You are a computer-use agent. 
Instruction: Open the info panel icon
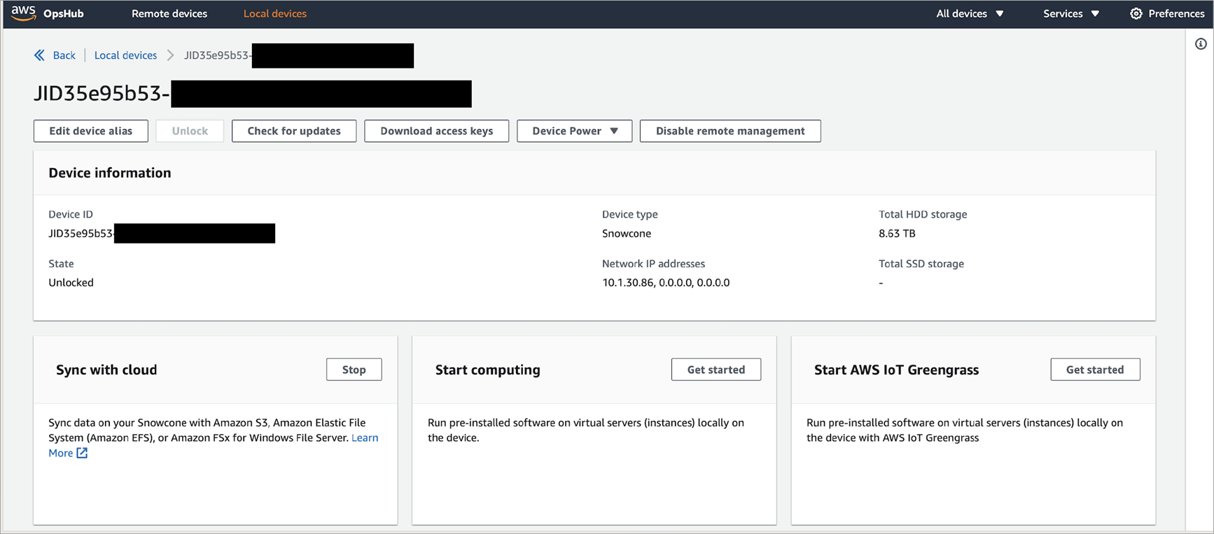pyautogui.click(x=1201, y=44)
